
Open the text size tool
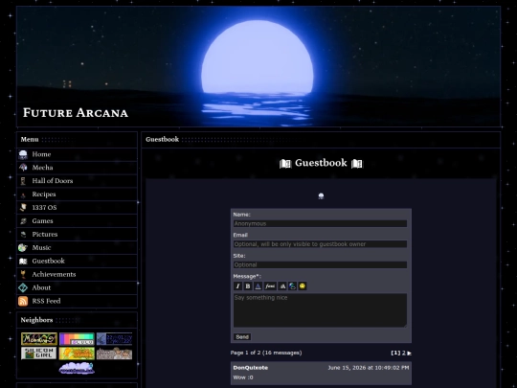coord(282,286)
